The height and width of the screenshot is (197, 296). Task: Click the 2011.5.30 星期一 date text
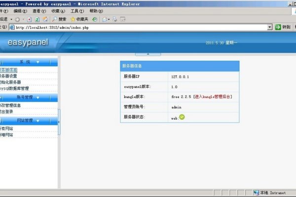coord(221,43)
